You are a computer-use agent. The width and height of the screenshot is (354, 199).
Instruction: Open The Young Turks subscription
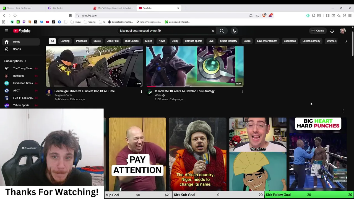pos(21,68)
